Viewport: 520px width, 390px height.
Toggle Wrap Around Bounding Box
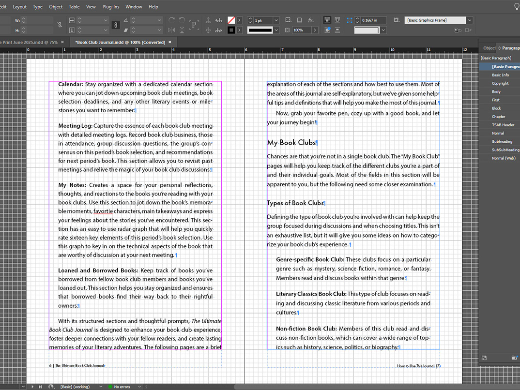tap(337, 20)
